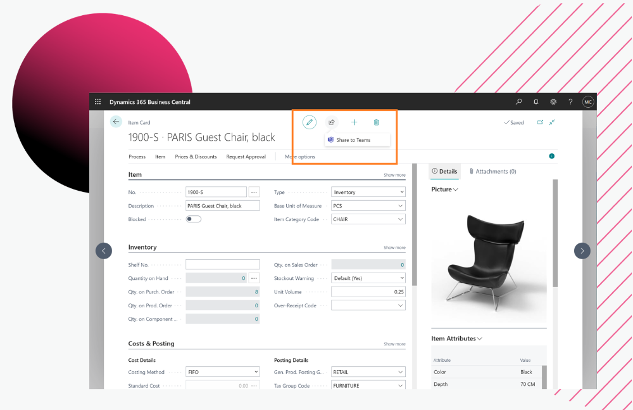Viewport: 633px width, 410px height.
Task: Click More options
Action: pos(300,157)
